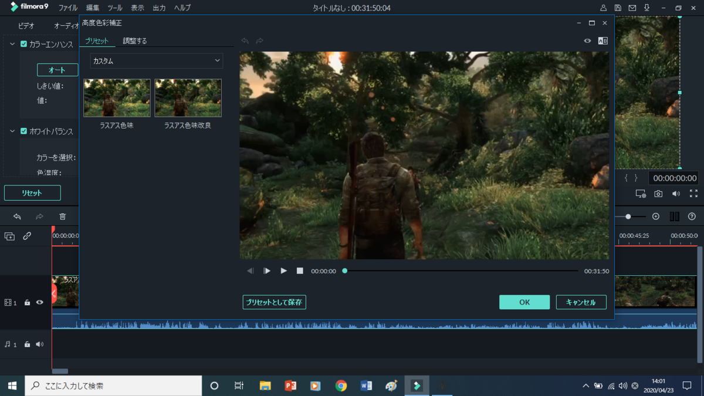Play the preview in the dialog
The image size is (704, 396).
click(283, 270)
